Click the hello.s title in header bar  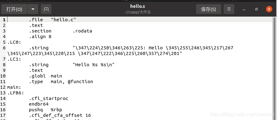(x=137, y=6)
